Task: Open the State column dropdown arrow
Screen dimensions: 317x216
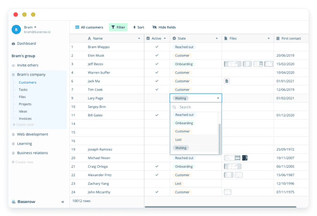Action: [x=217, y=38]
